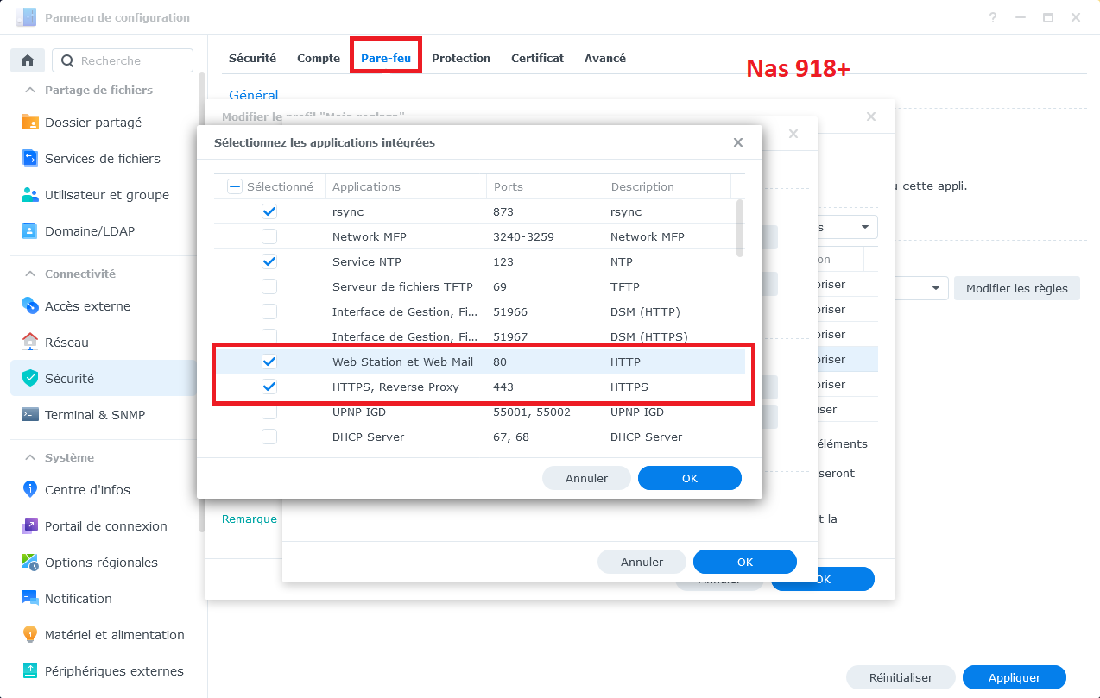
Task: Close the applications intégrées dialog
Action: tap(738, 142)
